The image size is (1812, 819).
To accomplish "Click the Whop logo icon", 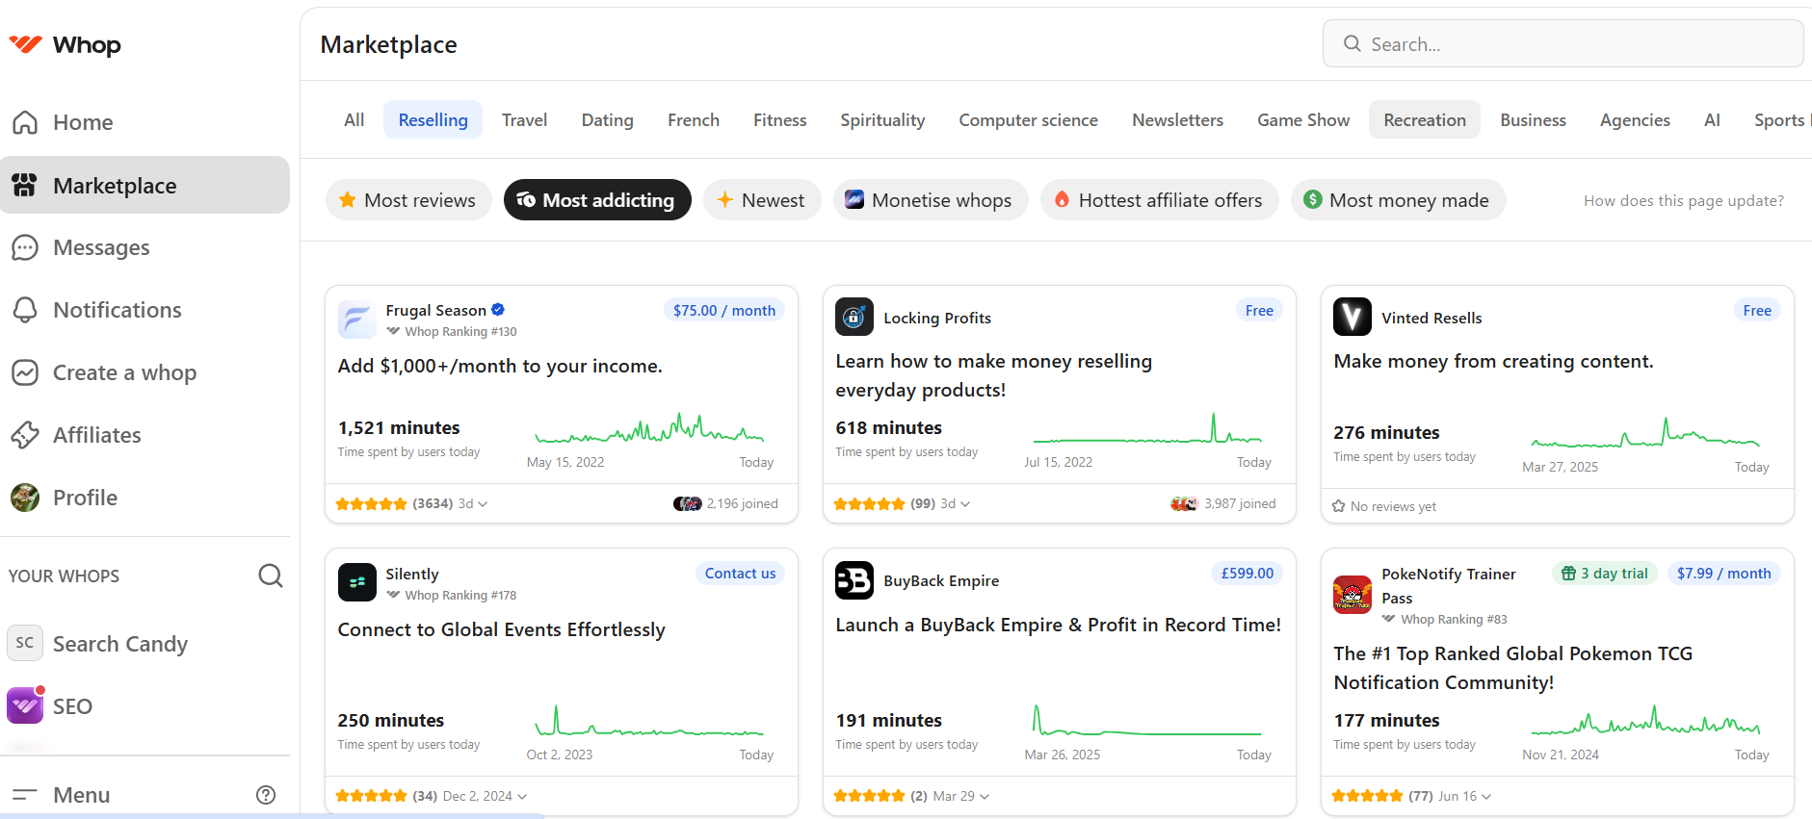I will (x=26, y=44).
